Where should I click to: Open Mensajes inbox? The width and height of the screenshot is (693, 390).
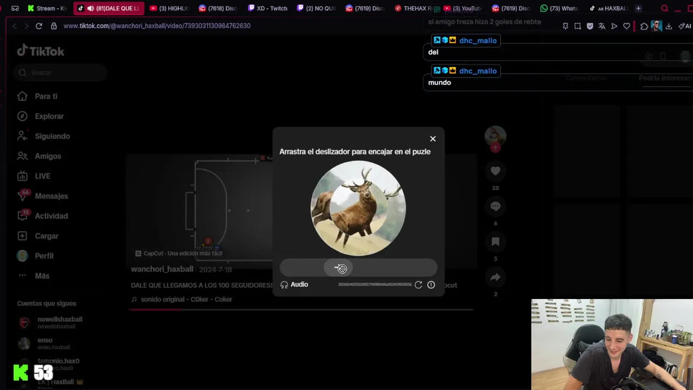pos(51,196)
